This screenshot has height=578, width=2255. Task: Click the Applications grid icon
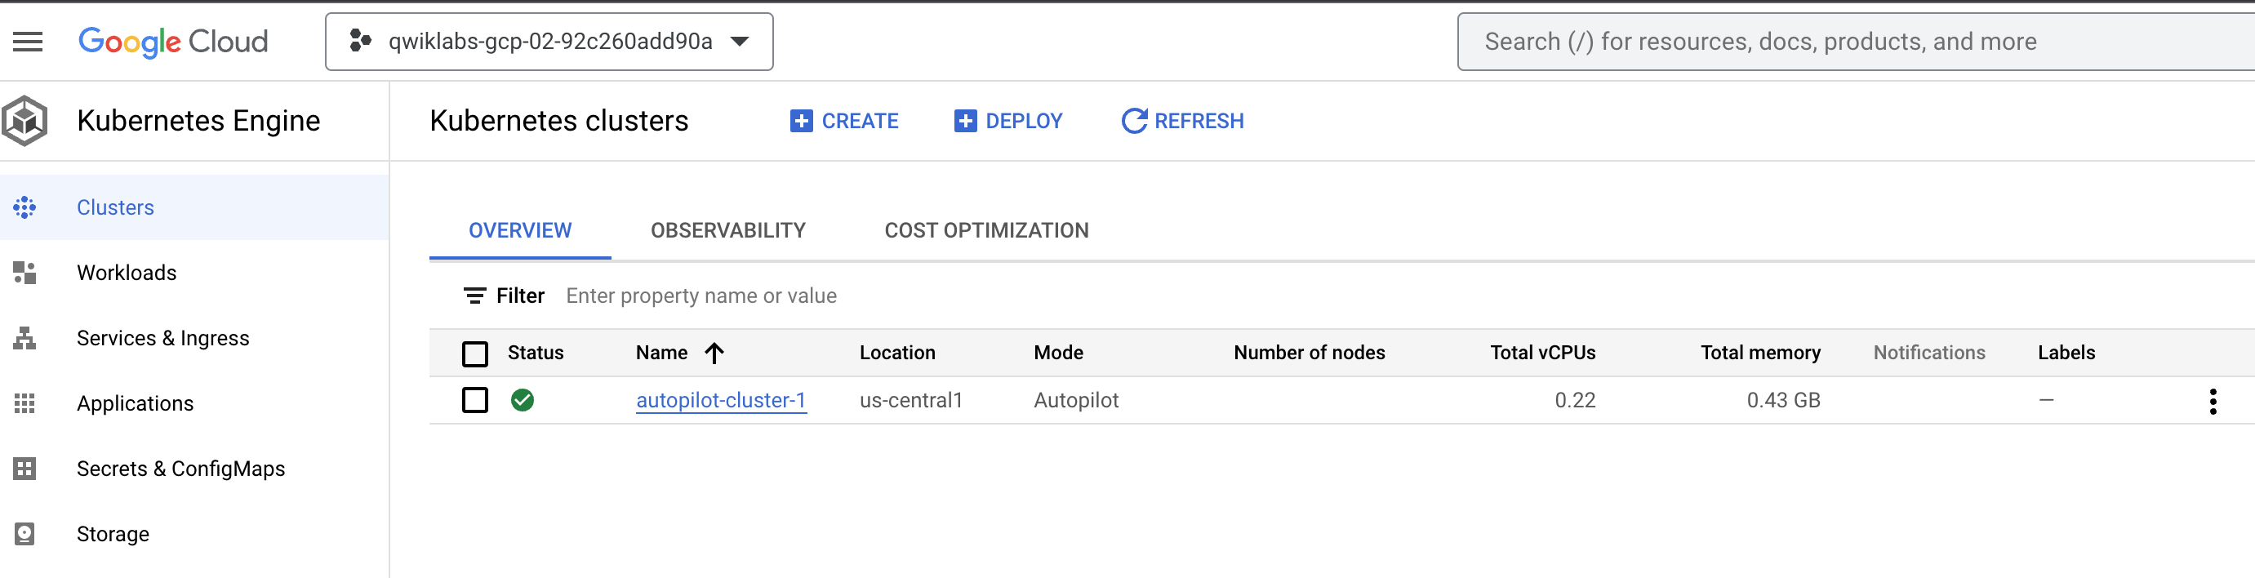click(24, 402)
